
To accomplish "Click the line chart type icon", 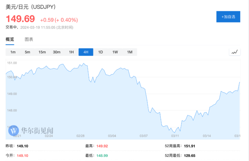I will [235, 52].
